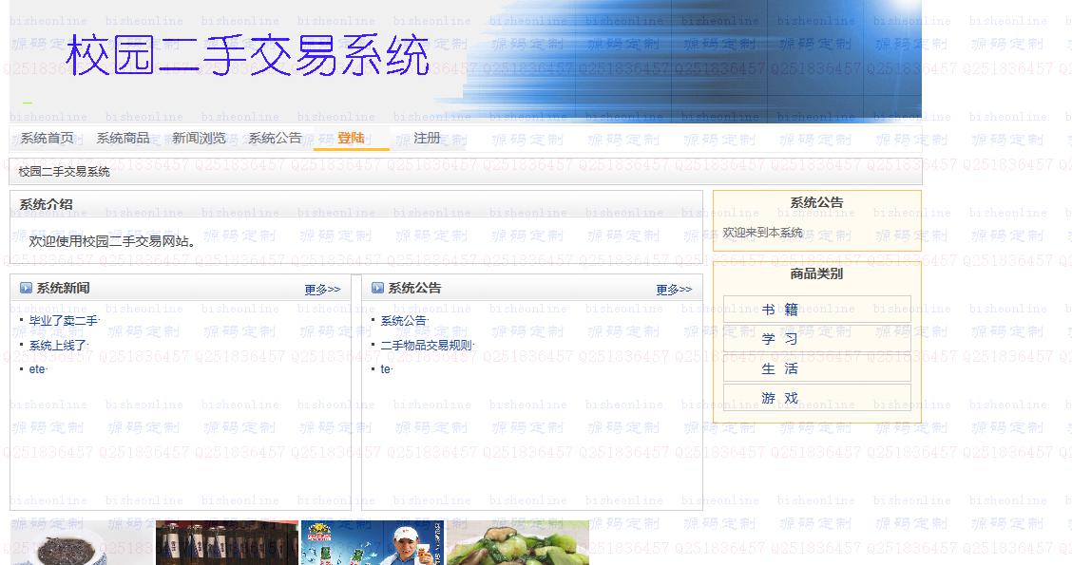Image resolution: width=1072 pixels, height=565 pixels.
Task: Open the notice 二手物品交易规则
Action: tap(427, 345)
